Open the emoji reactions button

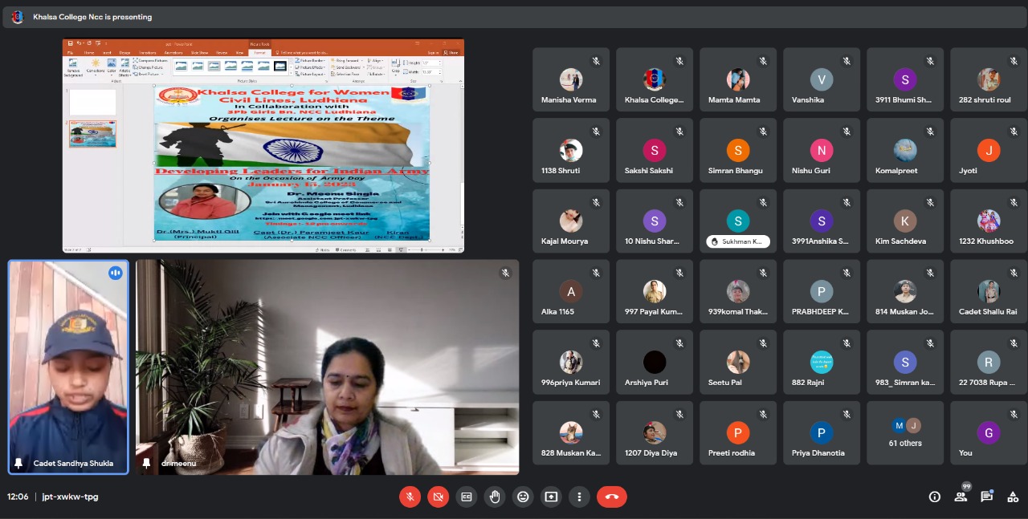pos(523,497)
